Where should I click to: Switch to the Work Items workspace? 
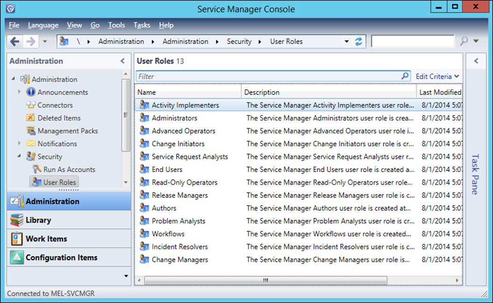pyautogui.click(x=69, y=238)
